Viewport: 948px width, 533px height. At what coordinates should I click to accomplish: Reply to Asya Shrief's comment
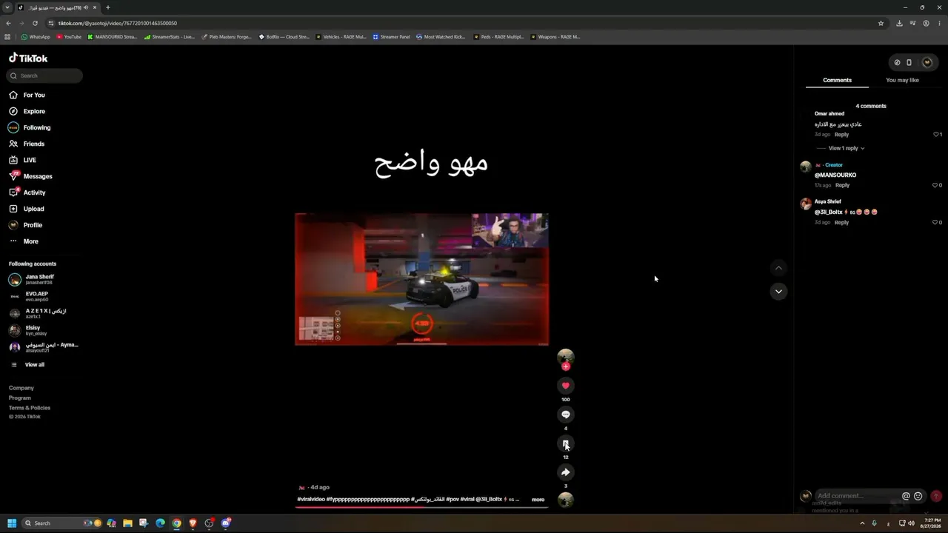[x=841, y=222]
